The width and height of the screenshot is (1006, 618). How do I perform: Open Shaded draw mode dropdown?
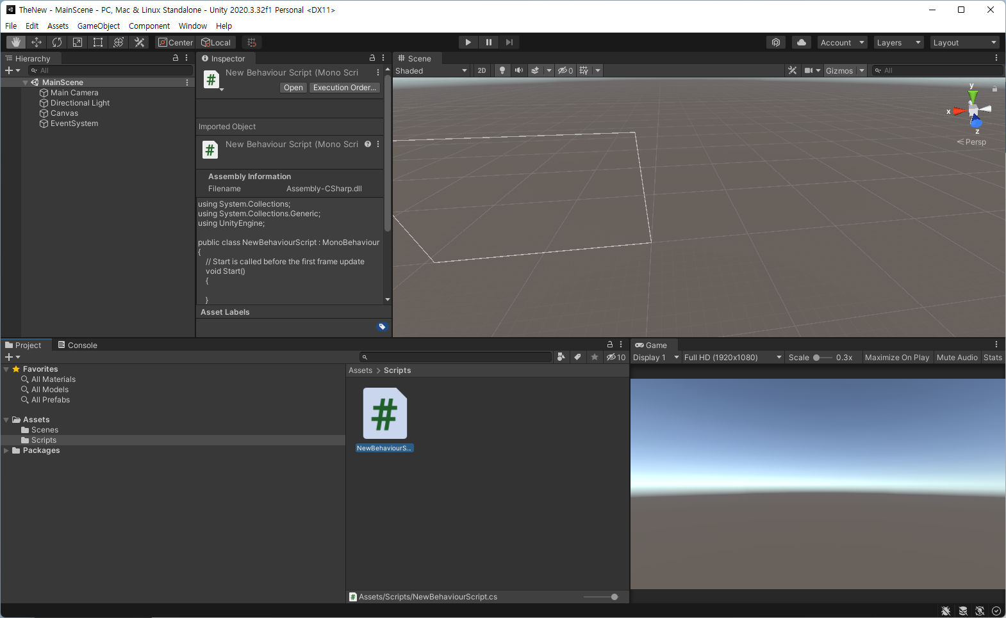[x=432, y=70]
